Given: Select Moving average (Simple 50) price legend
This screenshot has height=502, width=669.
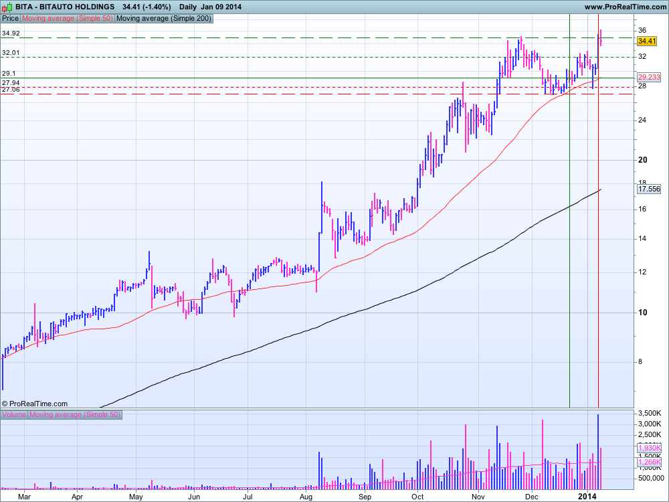Looking at the screenshot, I should click(x=68, y=18).
